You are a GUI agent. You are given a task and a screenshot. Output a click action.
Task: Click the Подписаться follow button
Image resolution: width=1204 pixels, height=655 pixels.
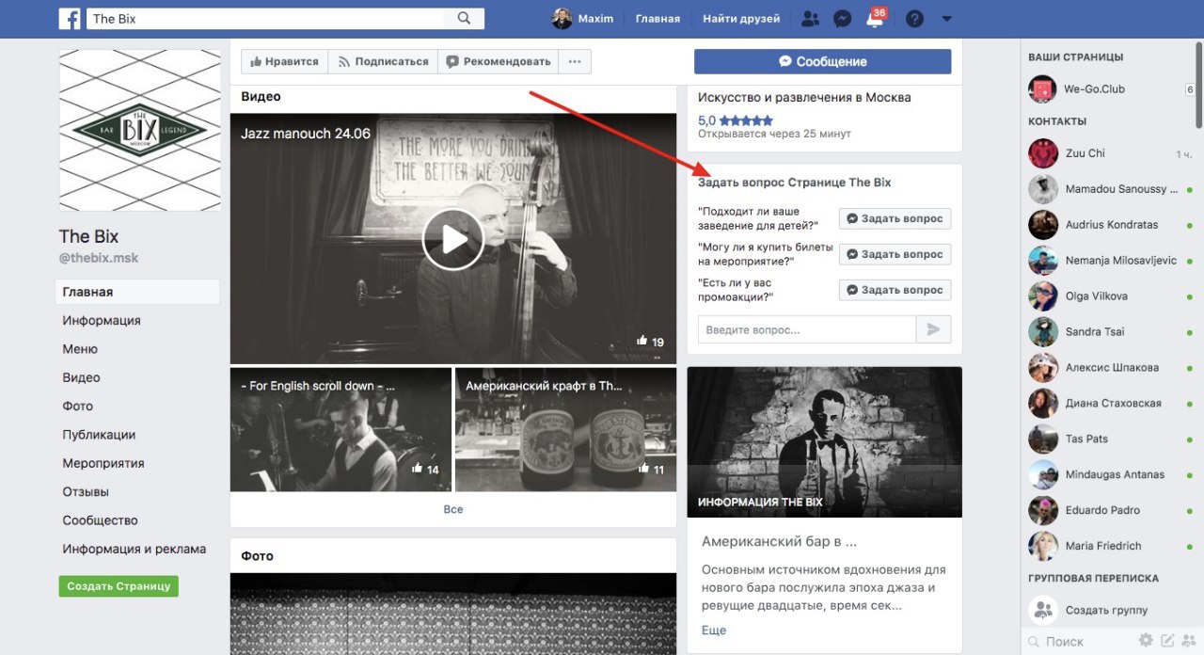click(x=383, y=61)
